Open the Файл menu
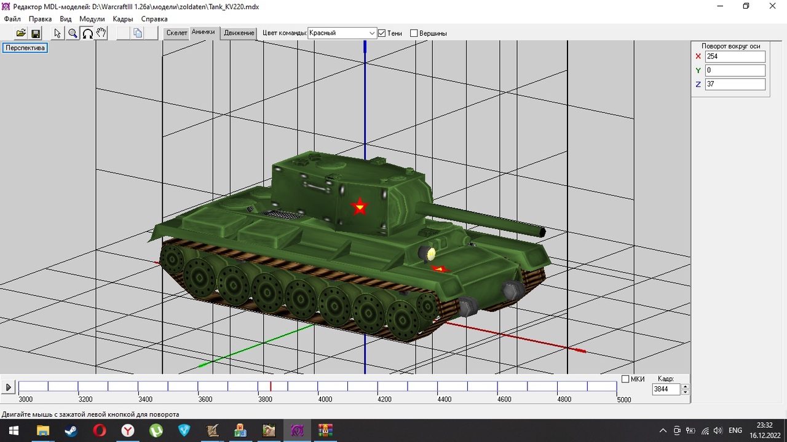Viewport: 787px width, 442px height. point(12,19)
